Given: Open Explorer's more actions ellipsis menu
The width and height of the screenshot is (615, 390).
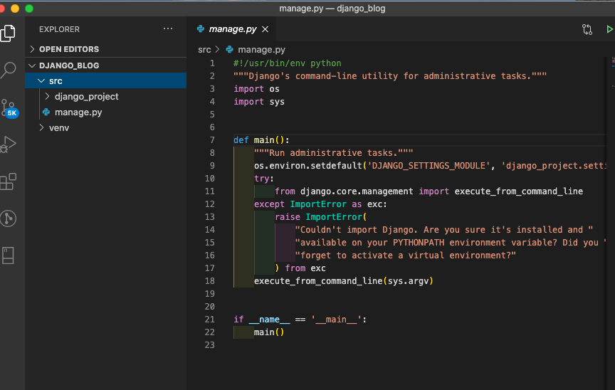Looking at the screenshot, I should click(x=168, y=29).
